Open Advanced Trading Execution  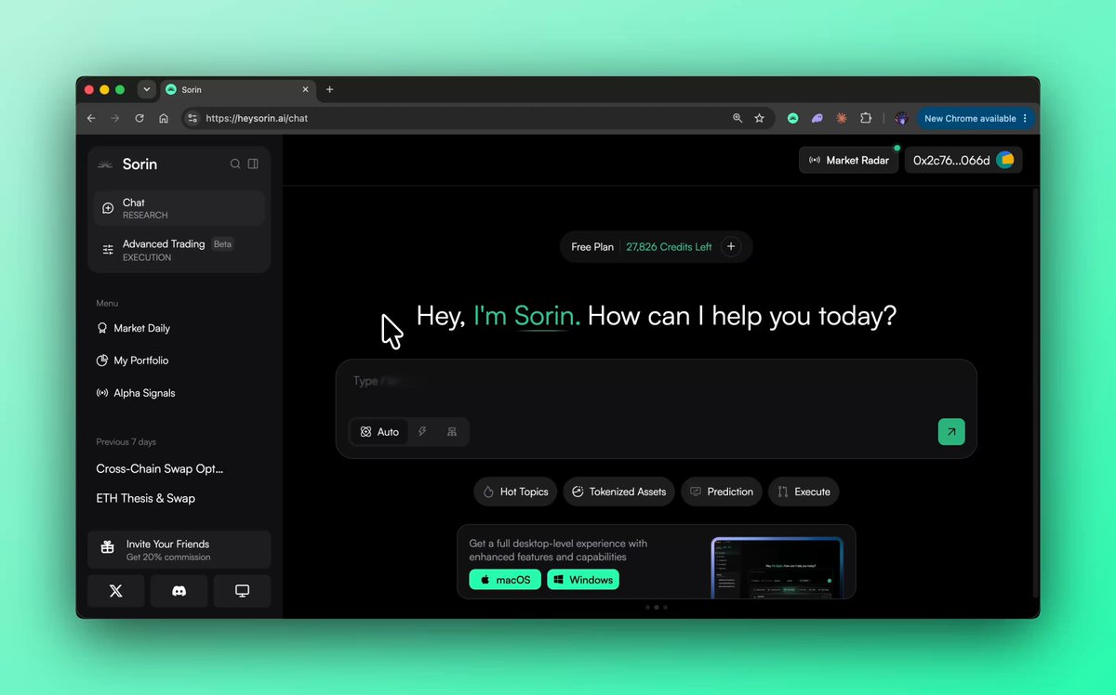(x=179, y=250)
